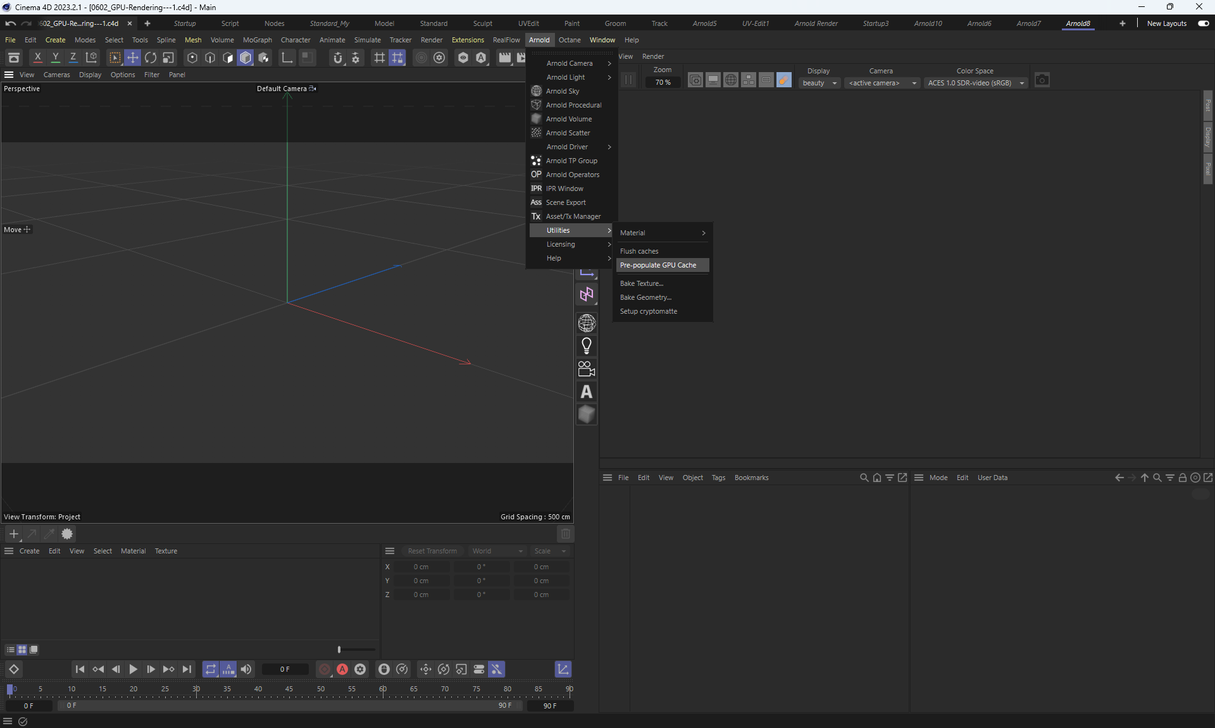
Task: Toggle timeline loop playback button
Action: pyautogui.click(x=210, y=669)
